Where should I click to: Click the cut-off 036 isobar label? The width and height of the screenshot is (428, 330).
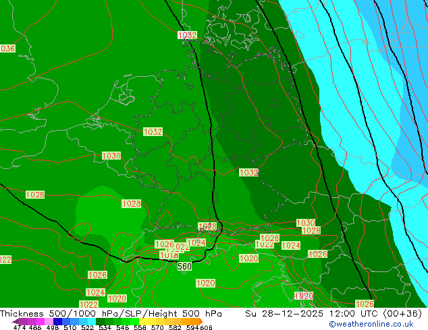[7, 48]
